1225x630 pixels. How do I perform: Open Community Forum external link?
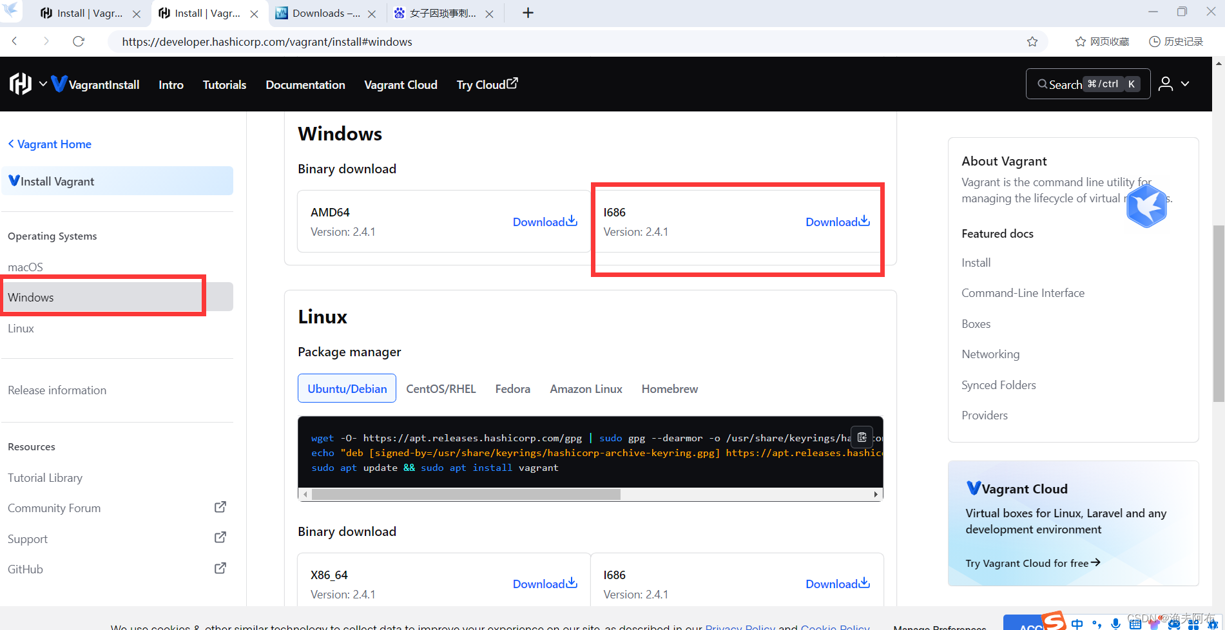click(117, 508)
